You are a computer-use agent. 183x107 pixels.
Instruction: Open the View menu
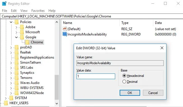pyautogui.click(x=24, y=11)
